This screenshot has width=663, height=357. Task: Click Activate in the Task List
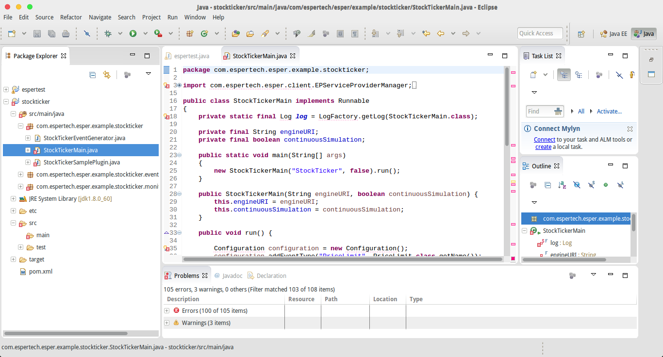[x=609, y=111]
